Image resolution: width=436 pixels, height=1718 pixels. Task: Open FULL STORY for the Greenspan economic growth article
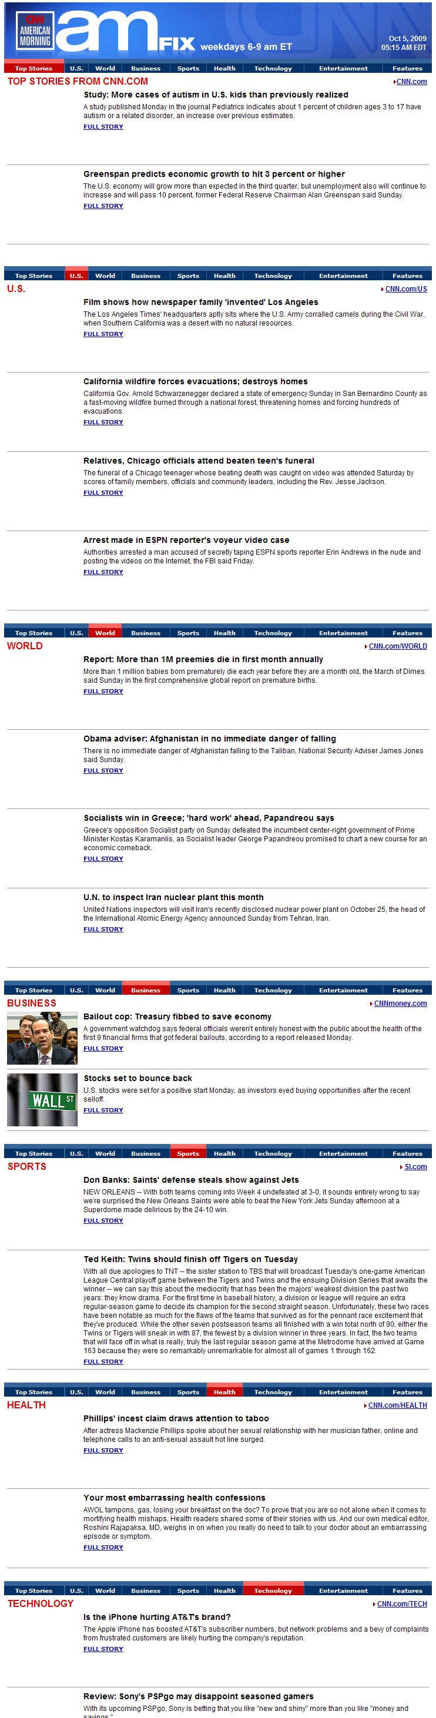point(103,206)
